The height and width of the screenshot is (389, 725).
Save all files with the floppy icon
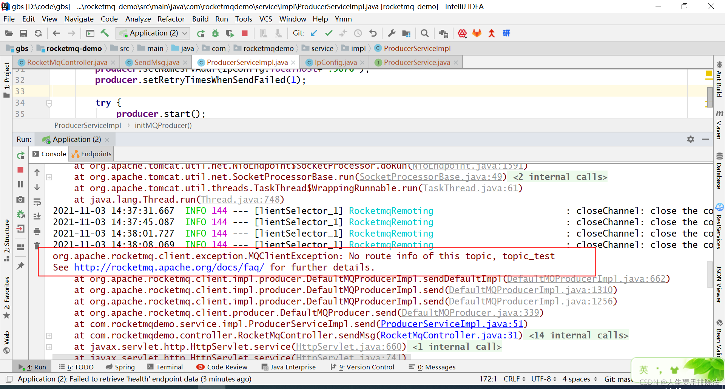coord(23,33)
